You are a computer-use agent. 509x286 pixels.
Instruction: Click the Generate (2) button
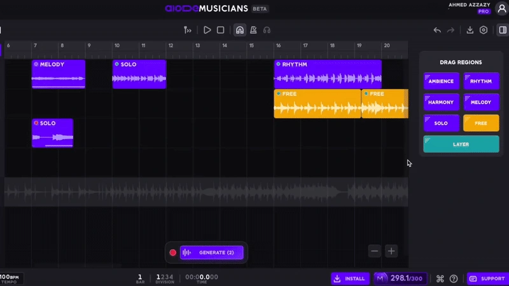(212, 252)
